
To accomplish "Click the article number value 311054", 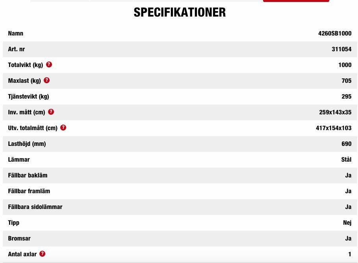I will pos(341,49).
